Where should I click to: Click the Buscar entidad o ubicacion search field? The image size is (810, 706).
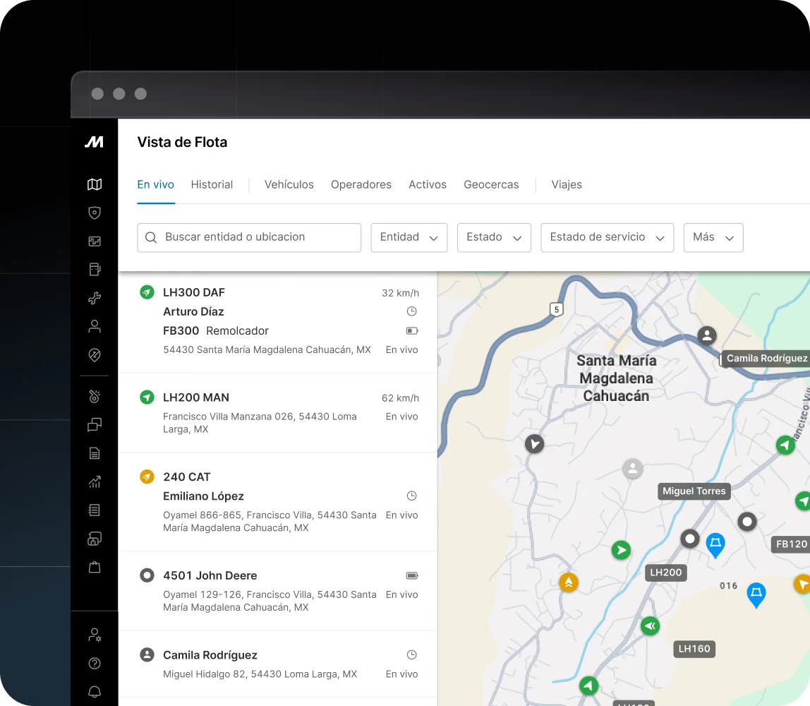(249, 237)
